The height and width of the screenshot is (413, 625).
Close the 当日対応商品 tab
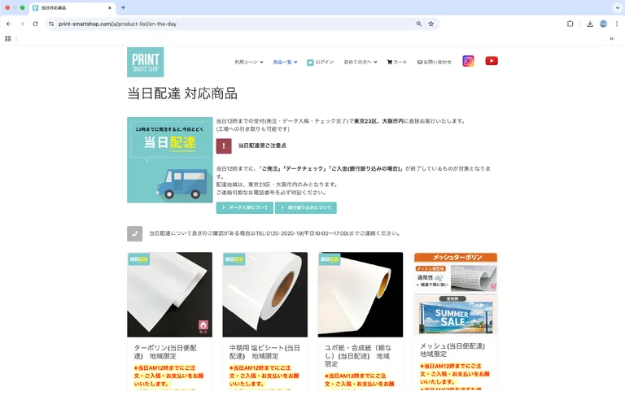(110, 7)
